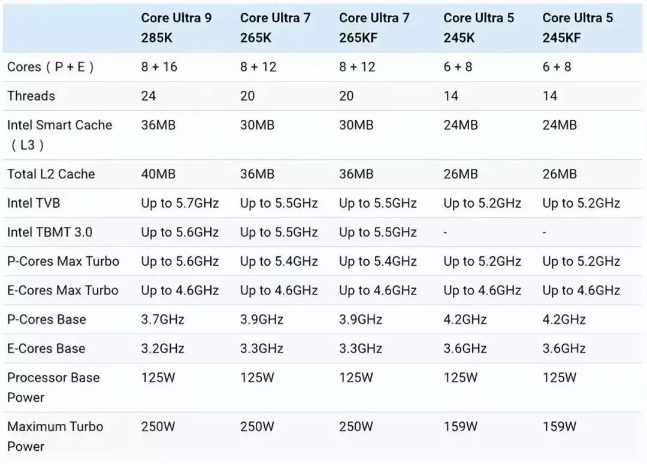Click the Processor Base Power label
This screenshot has height=464, width=647.
click(x=53, y=387)
